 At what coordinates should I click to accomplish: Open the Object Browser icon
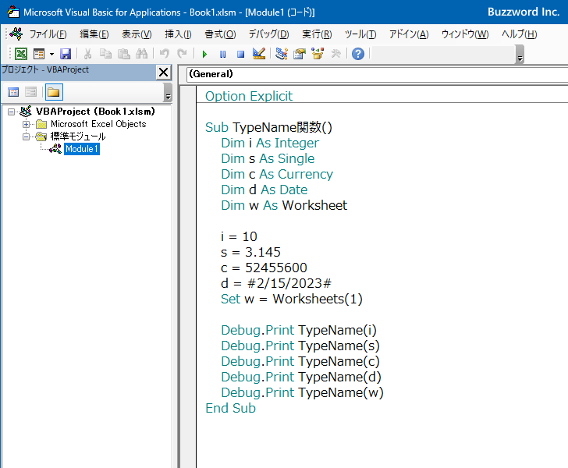point(318,54)
